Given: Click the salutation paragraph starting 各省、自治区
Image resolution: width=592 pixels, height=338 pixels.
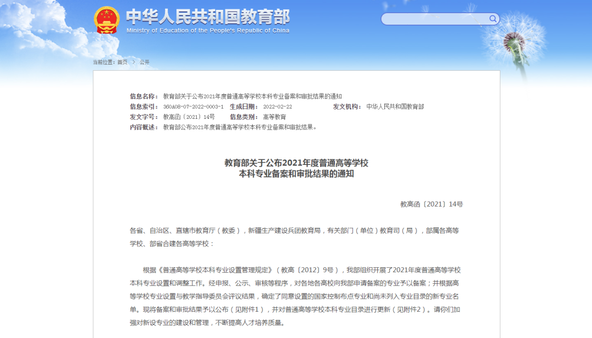Looking at the screenshot, I should coord(294,237).
